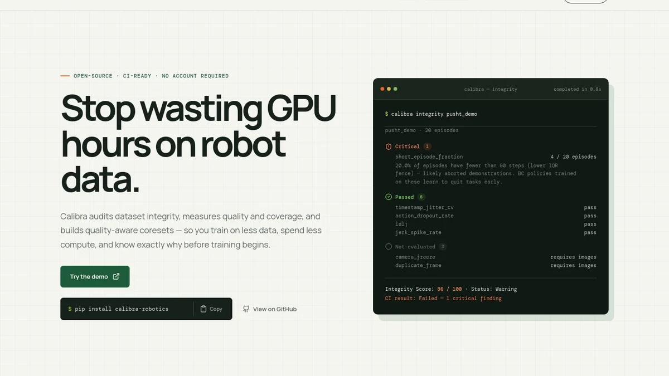Click the timestamp_jitter_cv row
This screenshot has width=669, height=376.
click(x=496, y=207)
